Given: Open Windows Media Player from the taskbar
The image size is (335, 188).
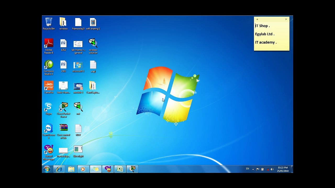Looking at the screenshot, I should click(83, 169).
